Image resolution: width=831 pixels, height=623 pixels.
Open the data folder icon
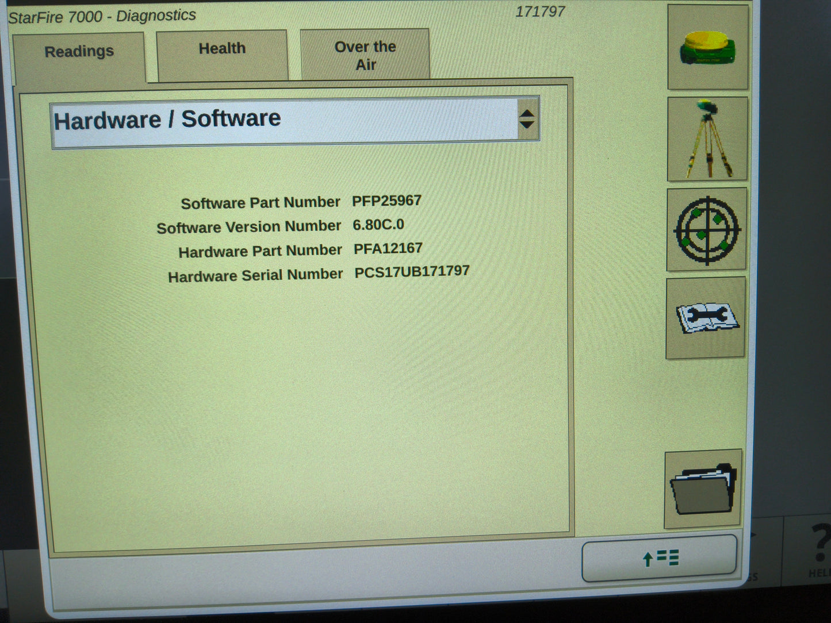pos(703,488)
